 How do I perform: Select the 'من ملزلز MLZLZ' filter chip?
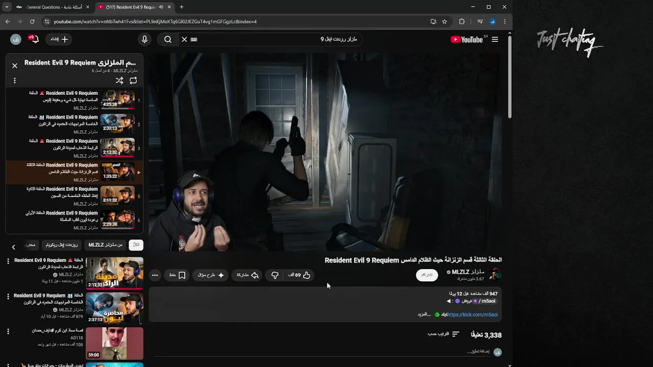[x=106, y=245]
